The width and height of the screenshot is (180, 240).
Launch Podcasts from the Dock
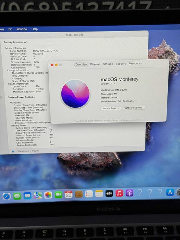point(130,193)
